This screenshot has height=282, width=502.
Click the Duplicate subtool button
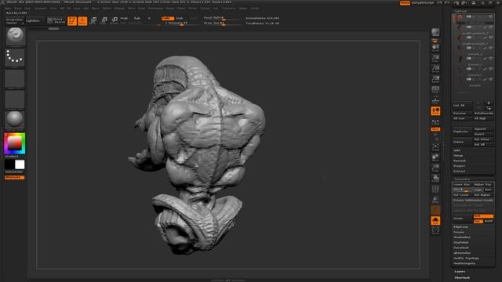pyautogui.click(x=462, y=132)
